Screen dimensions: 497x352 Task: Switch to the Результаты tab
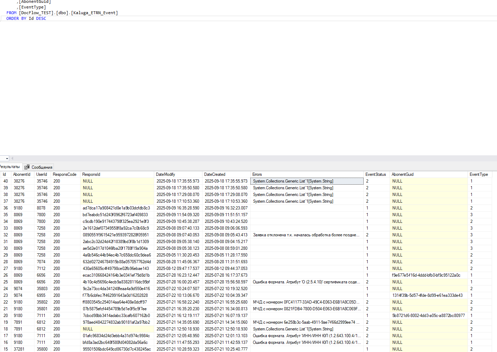10,167
